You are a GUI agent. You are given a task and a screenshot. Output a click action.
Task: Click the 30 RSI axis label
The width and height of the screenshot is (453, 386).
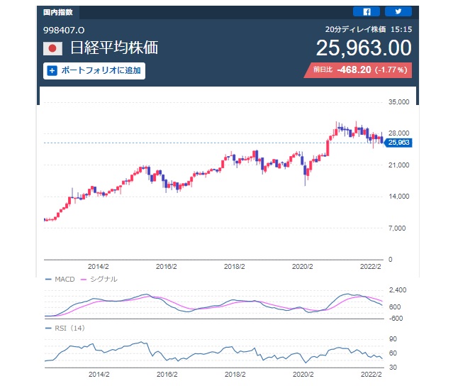coord(393,368)
